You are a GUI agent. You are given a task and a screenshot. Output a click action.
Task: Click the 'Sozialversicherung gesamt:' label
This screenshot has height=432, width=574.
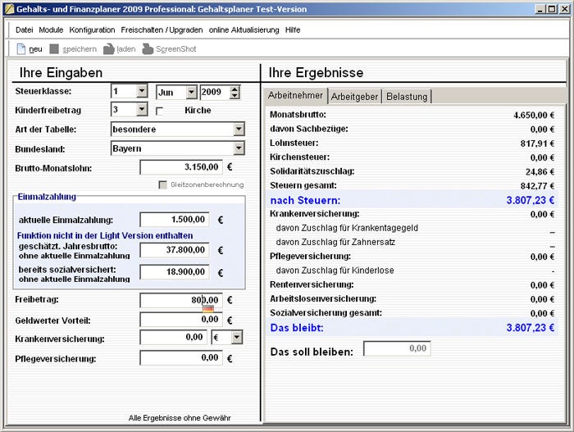click(326, 313)
